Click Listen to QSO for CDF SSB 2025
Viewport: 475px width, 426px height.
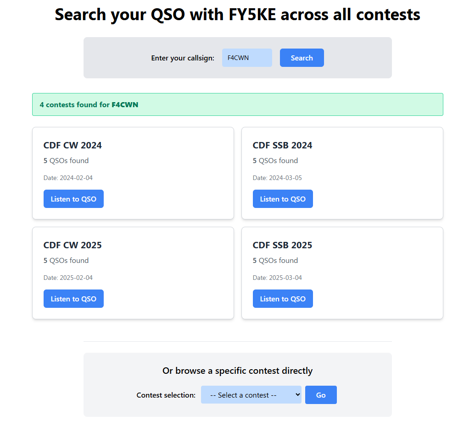click(283, 299)
